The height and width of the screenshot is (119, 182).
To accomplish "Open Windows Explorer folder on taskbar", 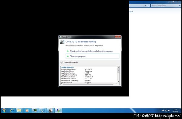I will [x=19, y=111].
